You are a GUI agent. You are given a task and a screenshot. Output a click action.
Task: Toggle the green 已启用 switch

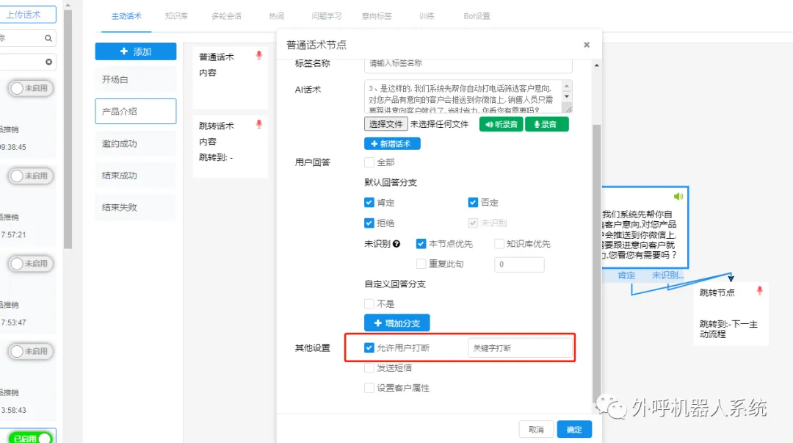click(x=32, y=437)
